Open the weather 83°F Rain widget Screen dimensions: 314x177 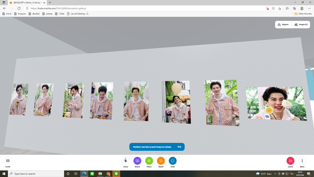click(x=264, y=174)
